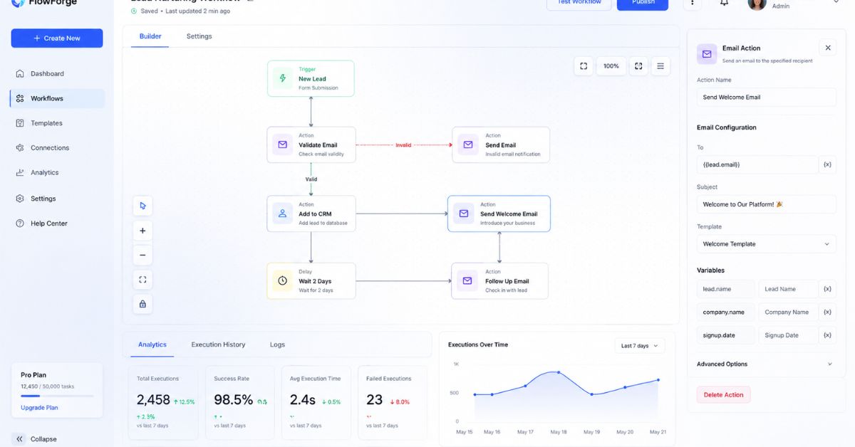Open the canvas hamburger menu icon
Image resolution: width=855 pixels, height=447 pixels.
point(660,66)
